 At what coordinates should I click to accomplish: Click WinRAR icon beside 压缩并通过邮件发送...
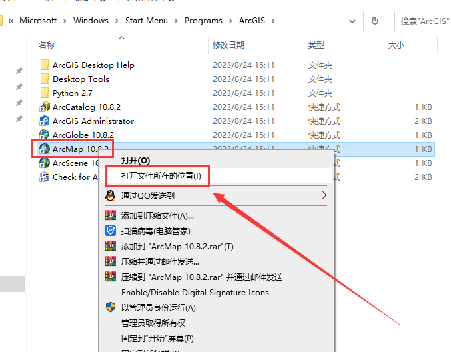[x=111, y=261]
